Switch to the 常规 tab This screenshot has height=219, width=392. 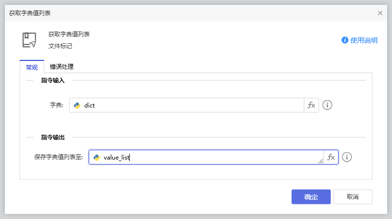pos(32,67)
